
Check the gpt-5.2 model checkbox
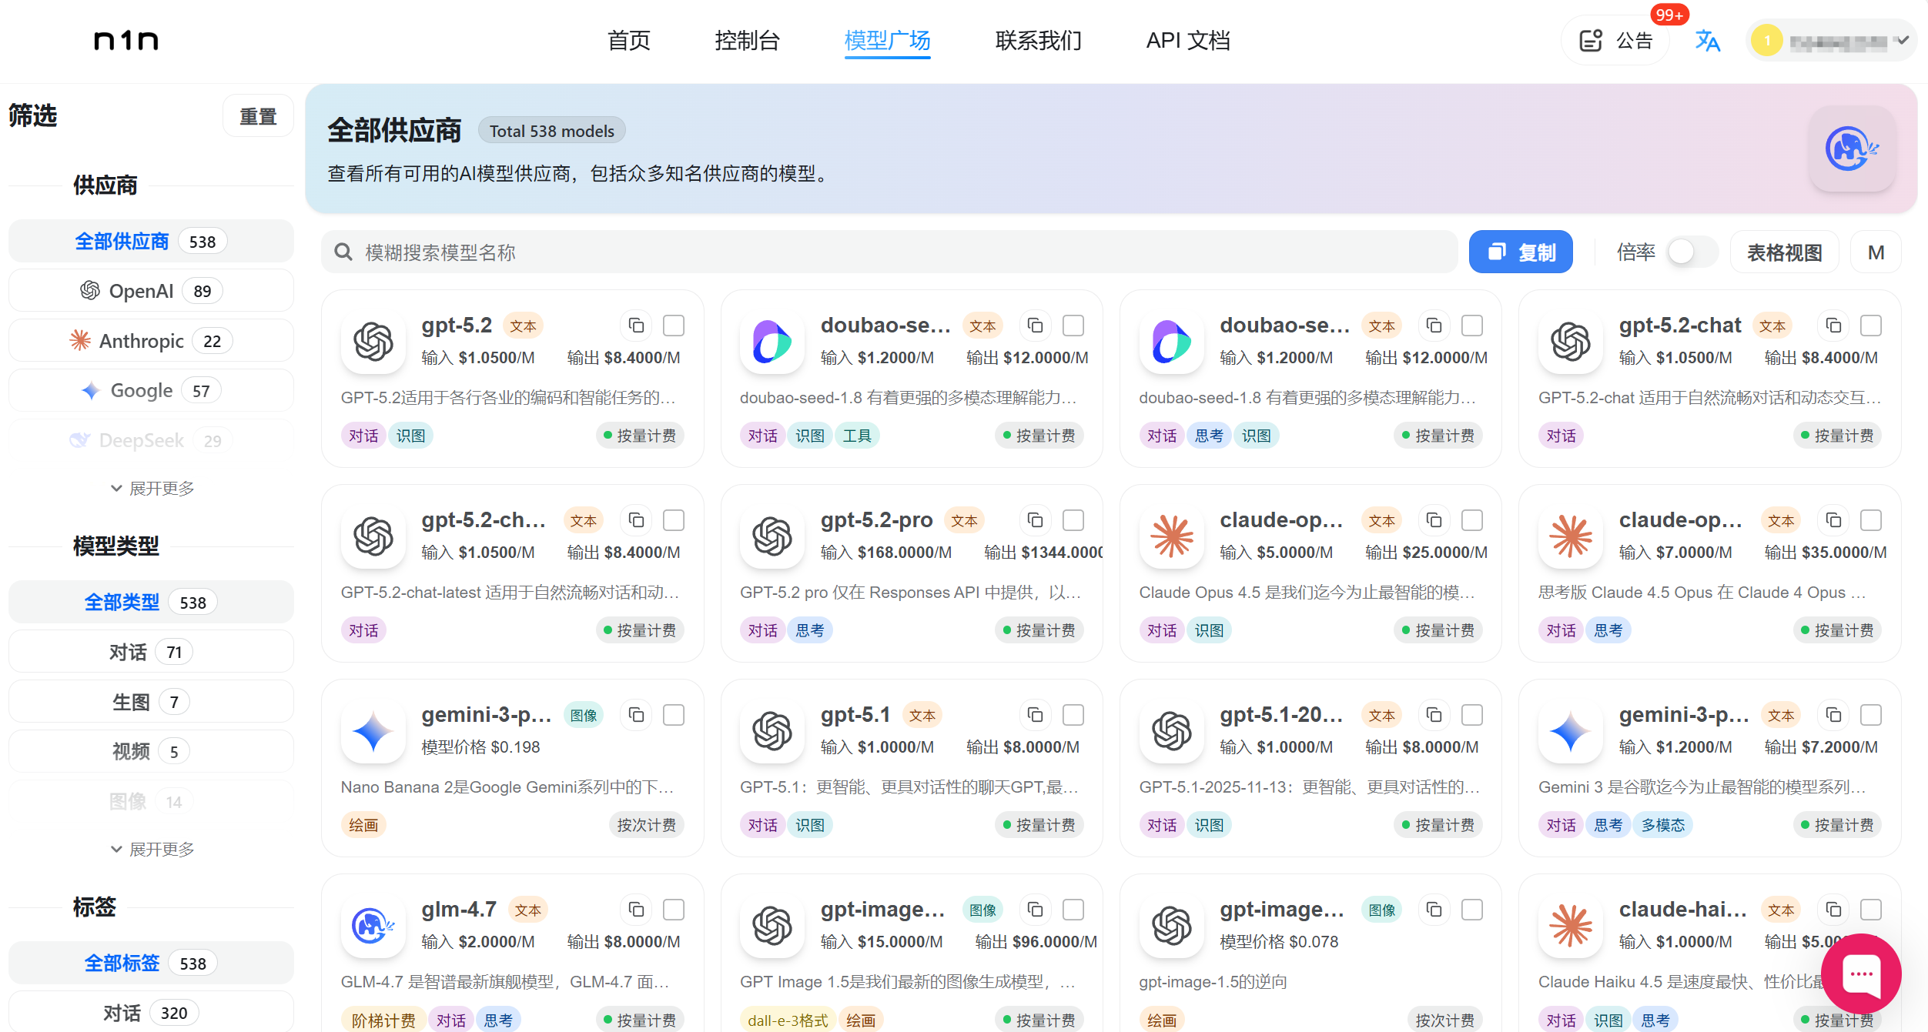[674, 326]
